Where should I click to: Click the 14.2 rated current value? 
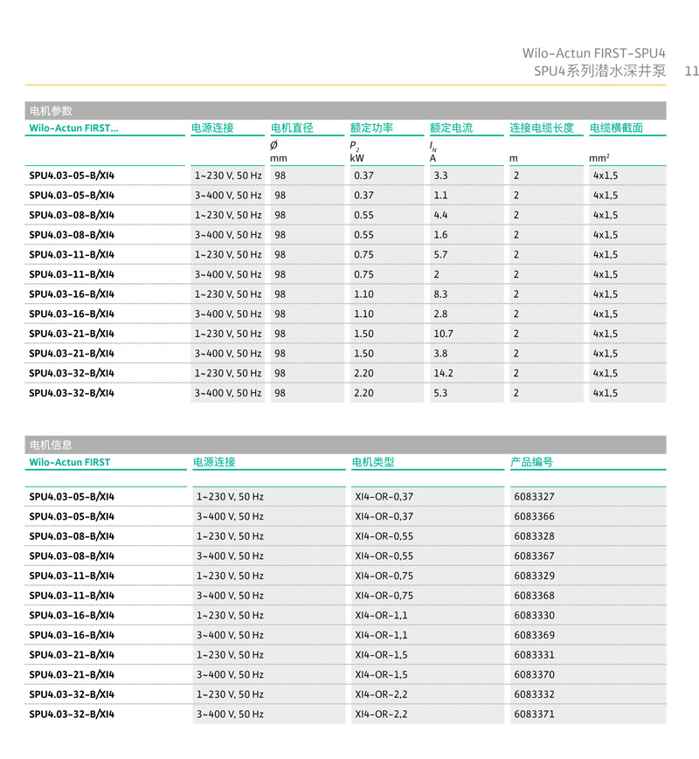(x=443, y=373)
